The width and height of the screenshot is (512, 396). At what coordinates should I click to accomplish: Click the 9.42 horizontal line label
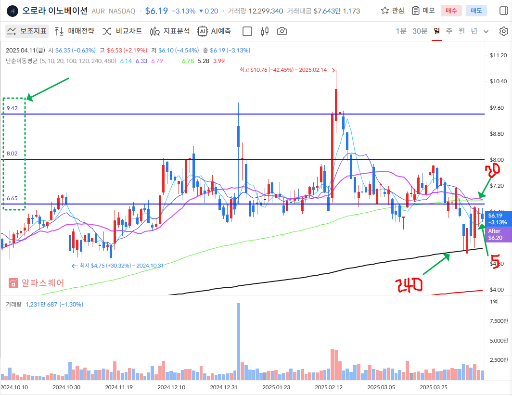(12, 108)
